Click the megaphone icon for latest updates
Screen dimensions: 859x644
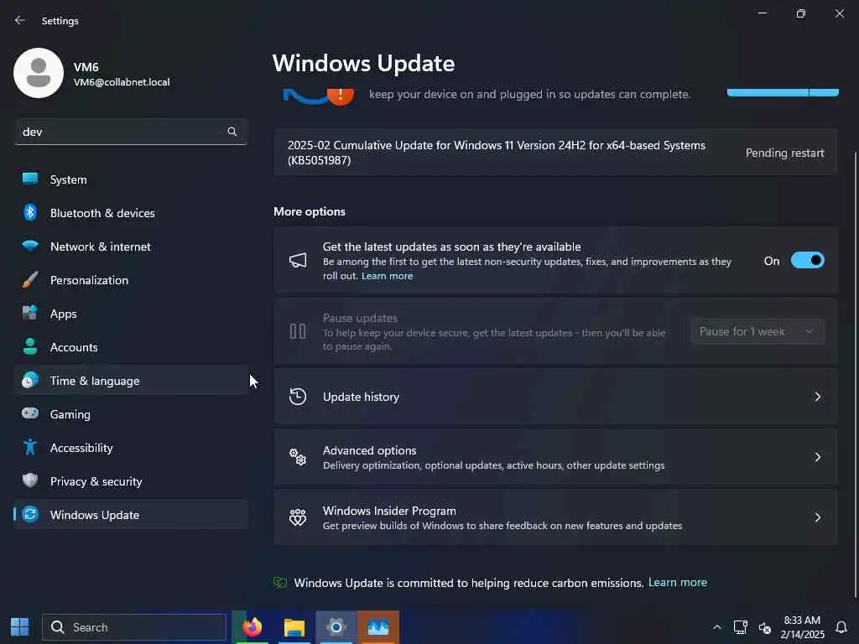[x=298, y=260]
